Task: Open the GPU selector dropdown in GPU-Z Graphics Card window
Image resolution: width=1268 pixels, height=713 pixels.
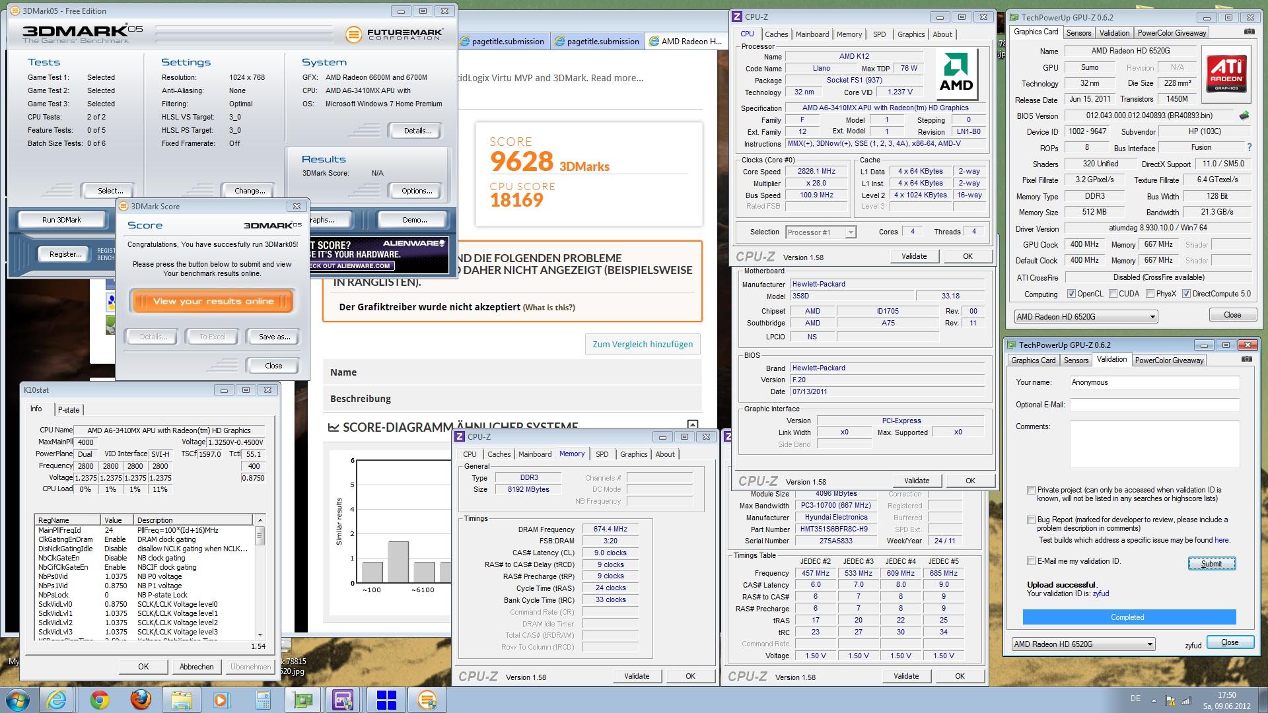Action: 1086,317
